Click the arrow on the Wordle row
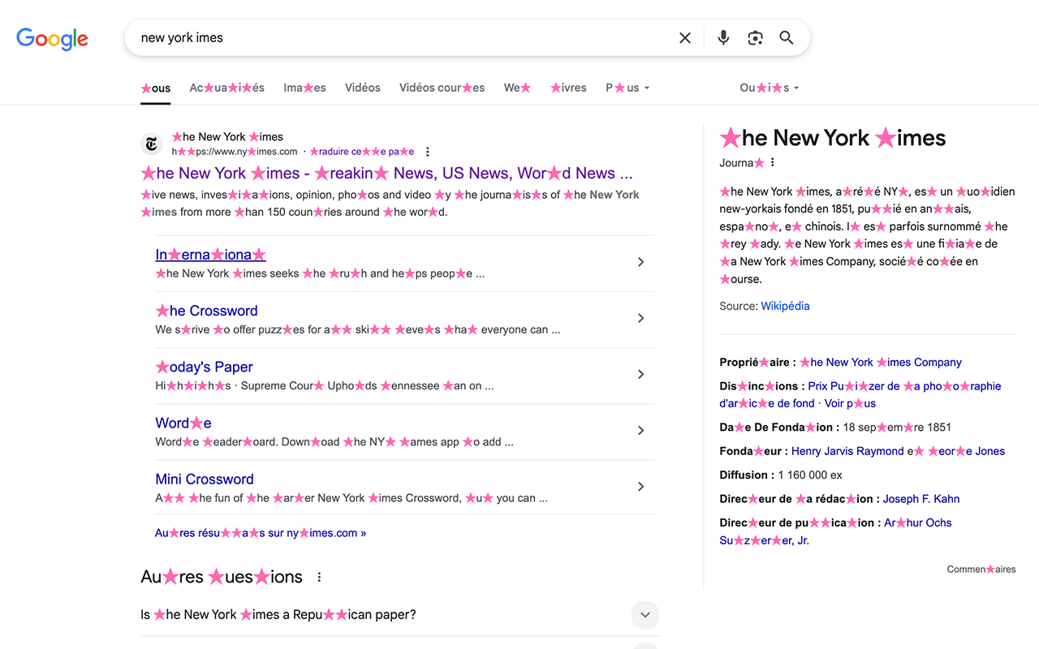The image size is (1039, 649). 641,430
